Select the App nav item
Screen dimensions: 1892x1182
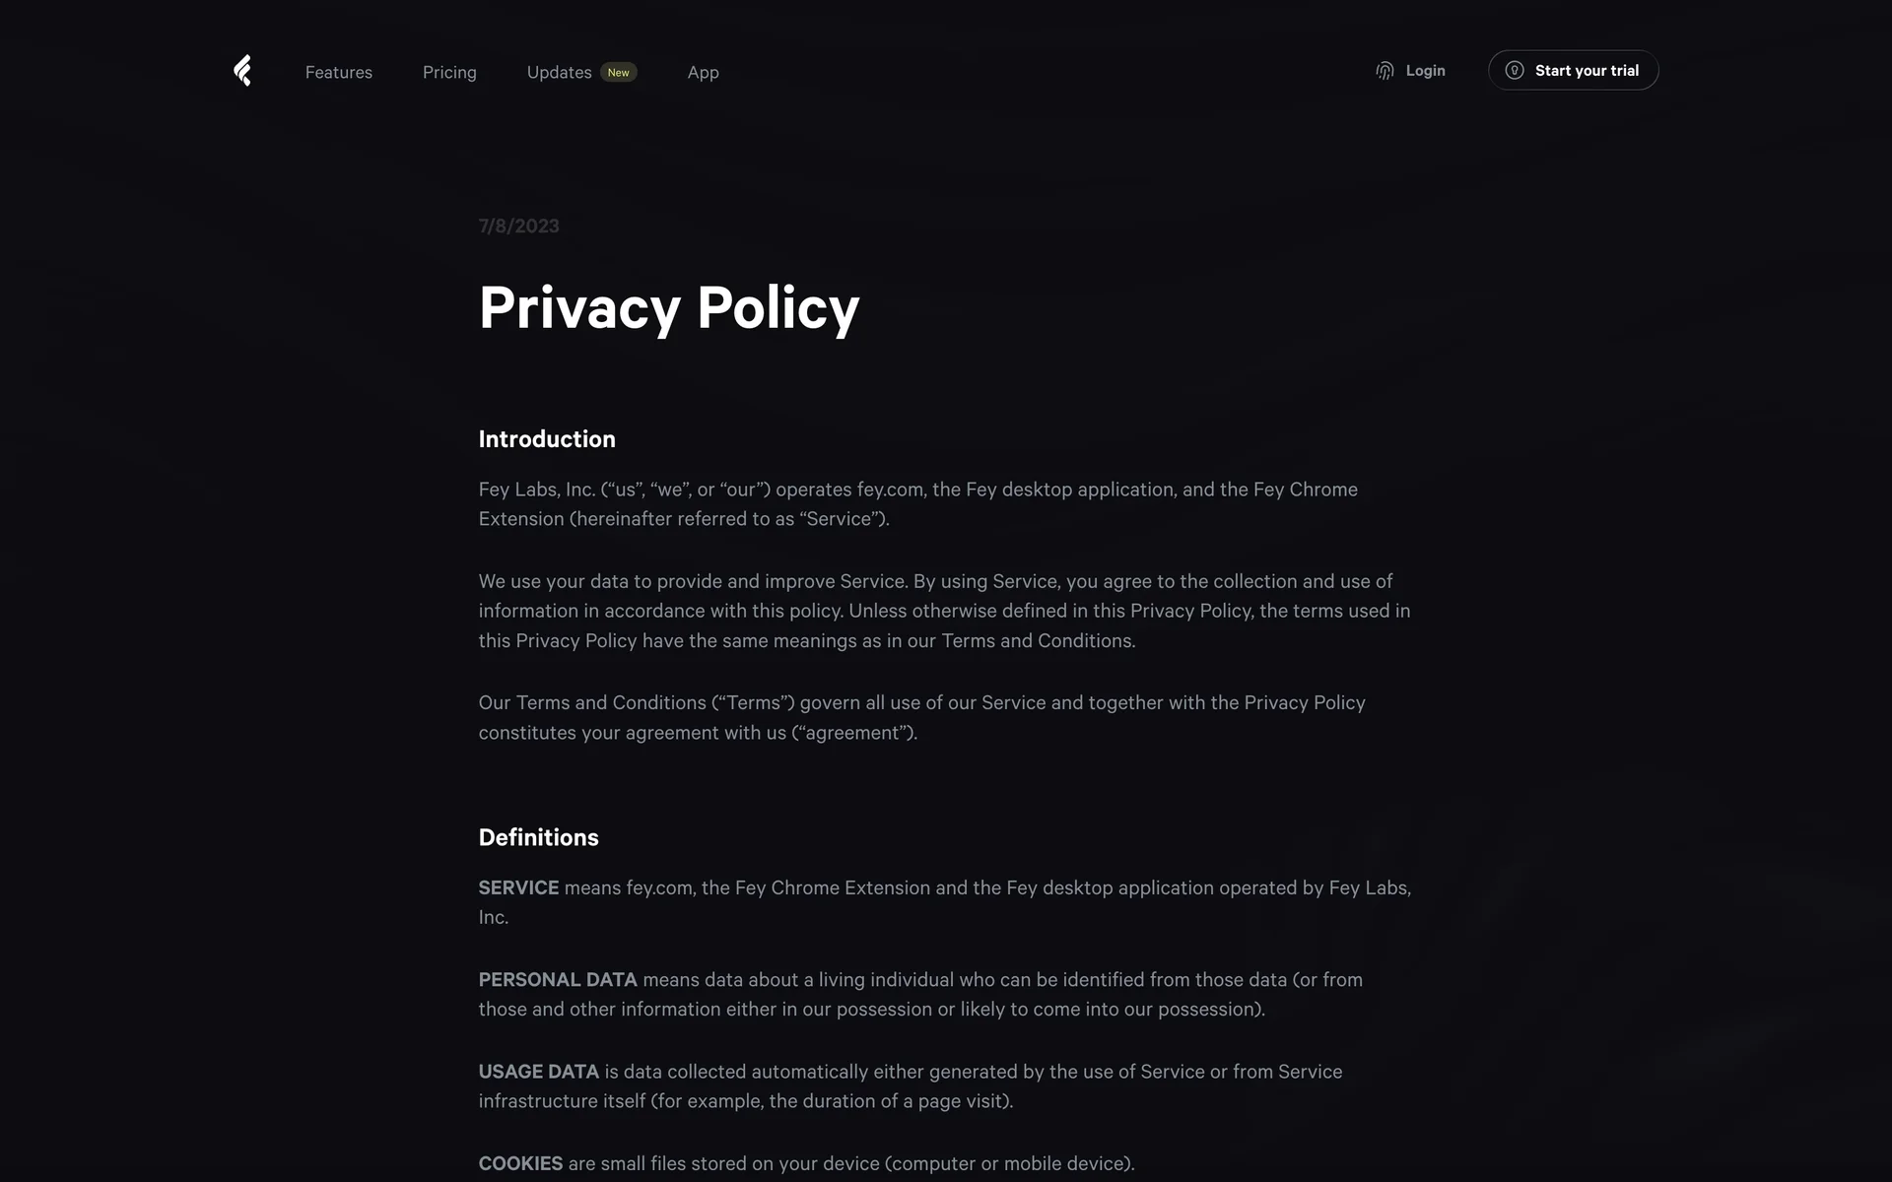(703, 72)
